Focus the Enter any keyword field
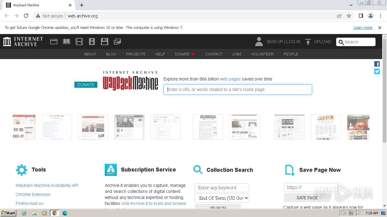This screenshot has height=217, width=387. point(222,188)
